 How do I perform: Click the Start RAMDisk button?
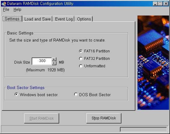pos(41,118)
